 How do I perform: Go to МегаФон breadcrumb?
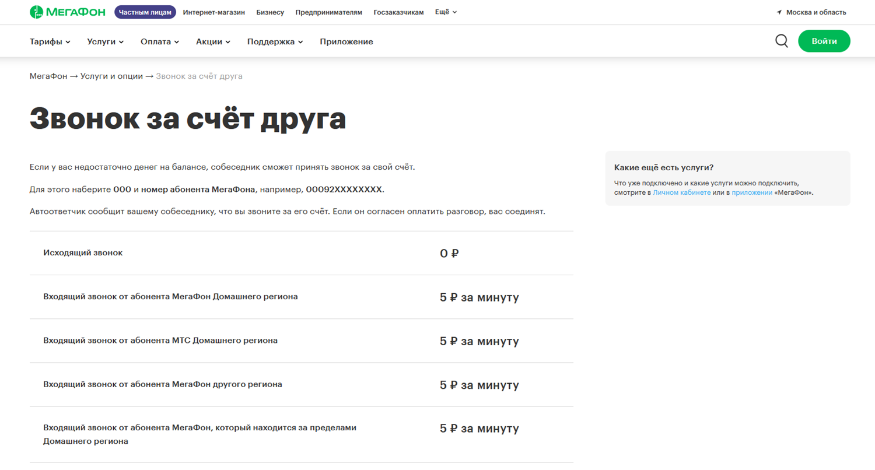[48, 76]
